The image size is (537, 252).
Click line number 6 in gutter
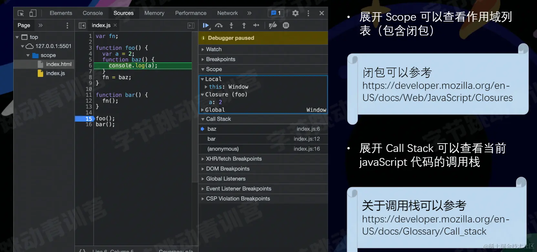coord(90,66)
